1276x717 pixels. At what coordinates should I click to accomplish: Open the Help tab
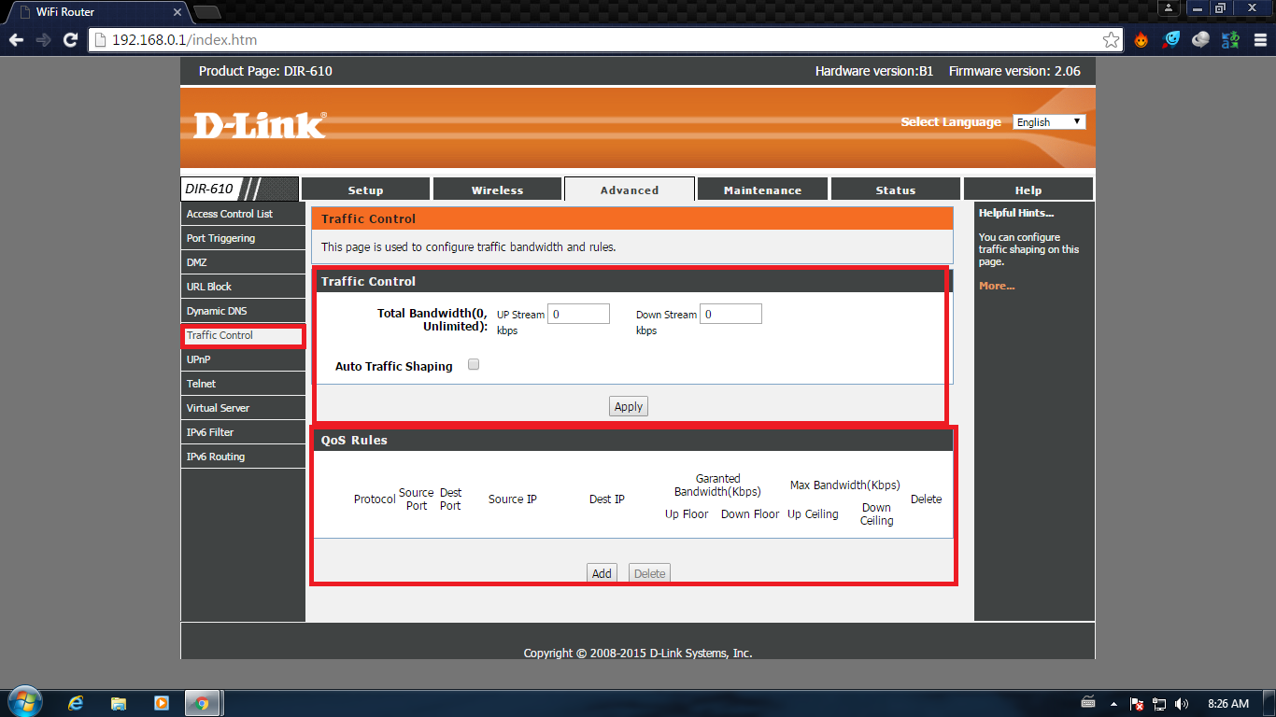(1028, 190)
